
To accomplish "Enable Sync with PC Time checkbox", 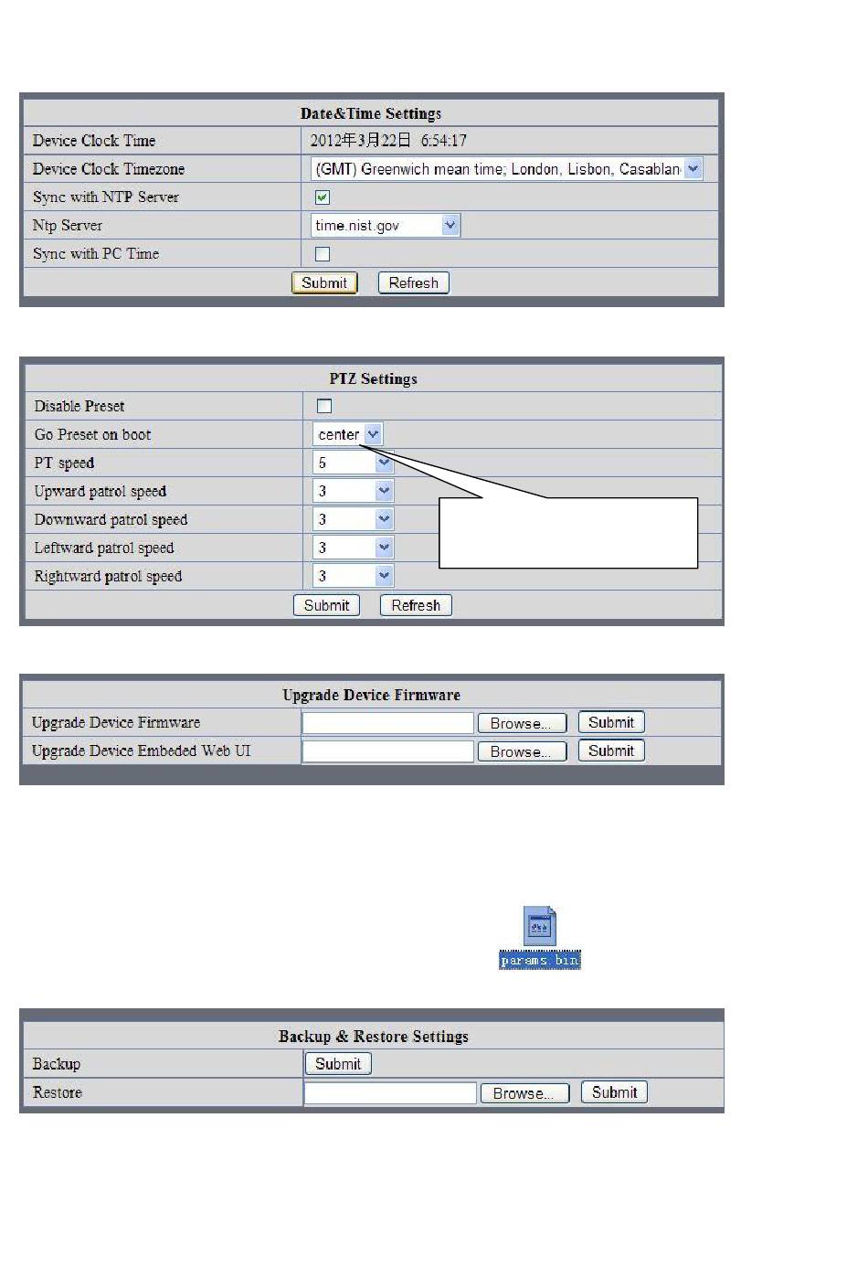I will 322,254.
